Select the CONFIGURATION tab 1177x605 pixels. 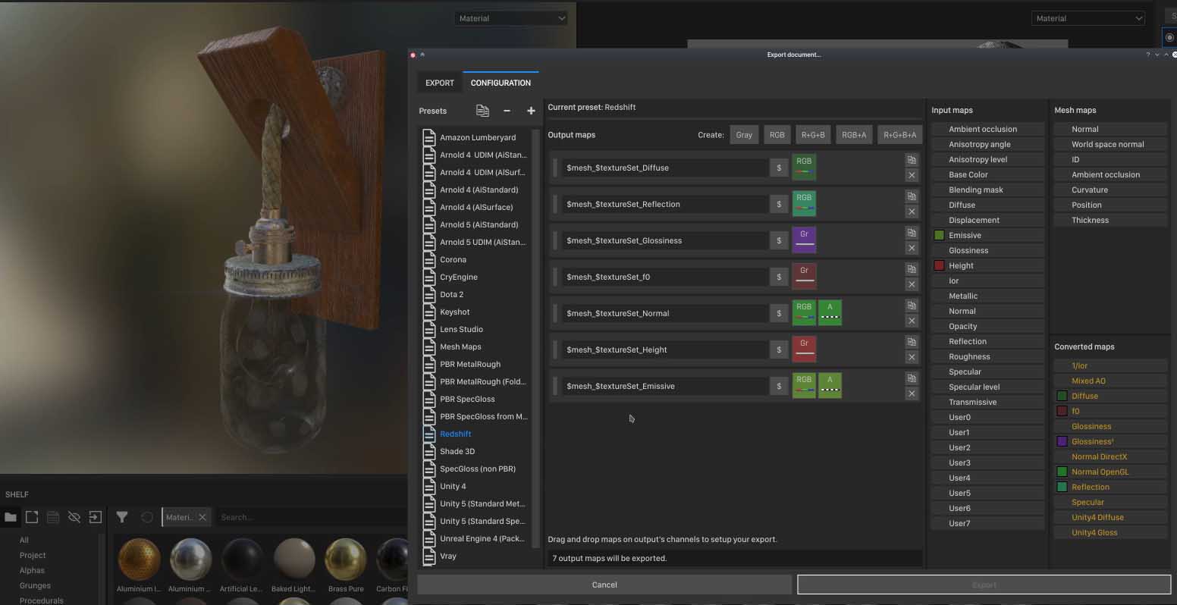click(x=501, y=83)
